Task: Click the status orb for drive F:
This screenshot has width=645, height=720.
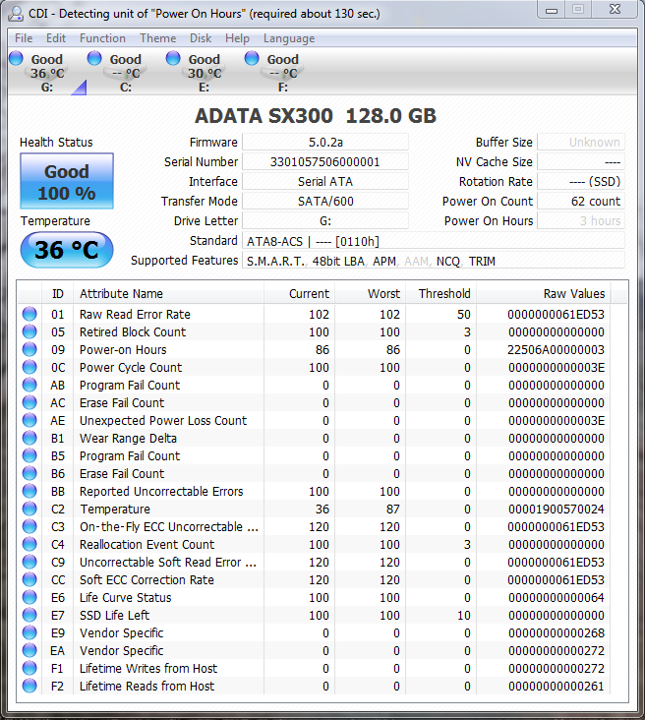Action: 252,59
